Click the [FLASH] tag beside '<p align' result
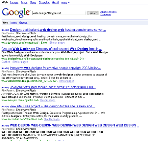This screenshot has height=141, width=148. tap(5, 87)
